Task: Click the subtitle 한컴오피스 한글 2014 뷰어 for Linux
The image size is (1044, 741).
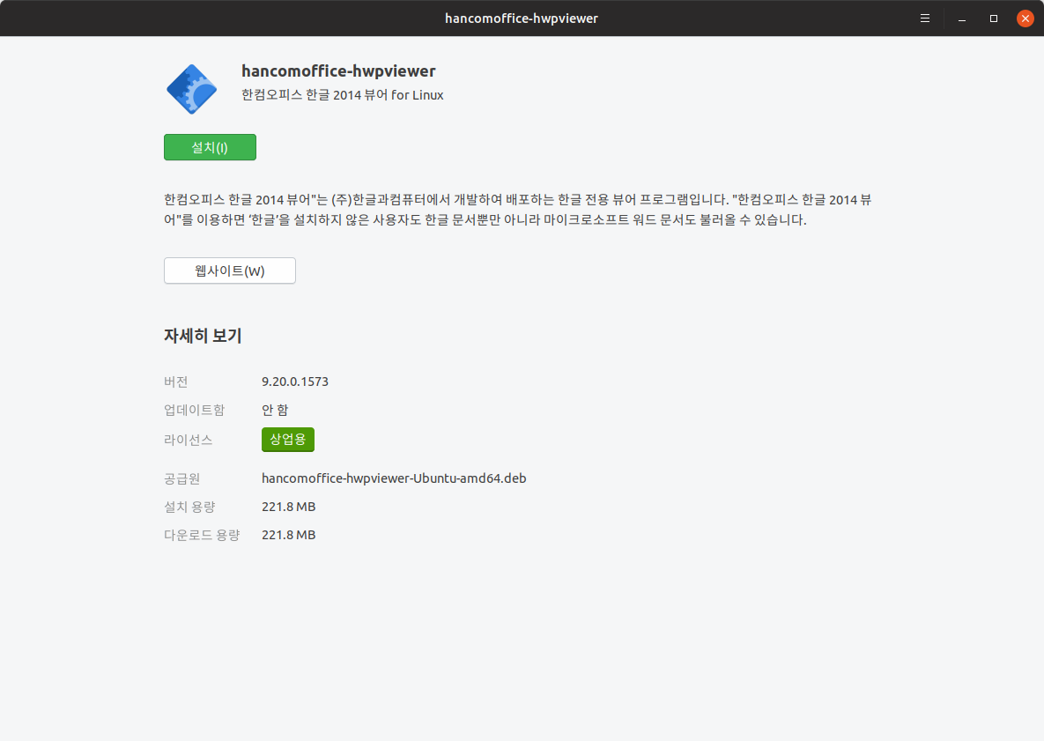Action: 342,95
